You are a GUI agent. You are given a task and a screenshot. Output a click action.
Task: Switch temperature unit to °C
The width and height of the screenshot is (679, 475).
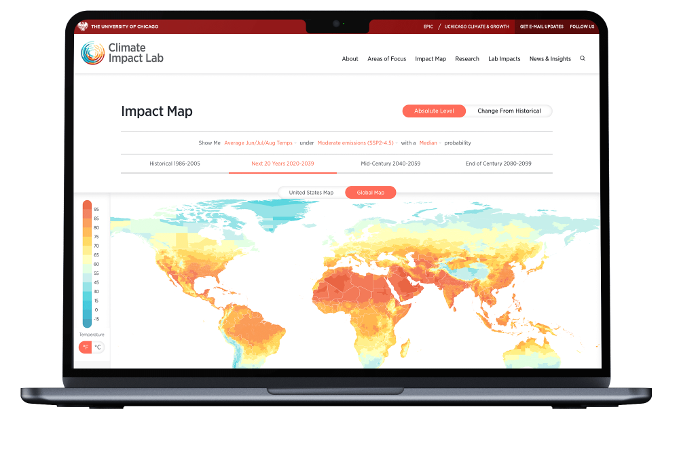click(x=98, y=347)
